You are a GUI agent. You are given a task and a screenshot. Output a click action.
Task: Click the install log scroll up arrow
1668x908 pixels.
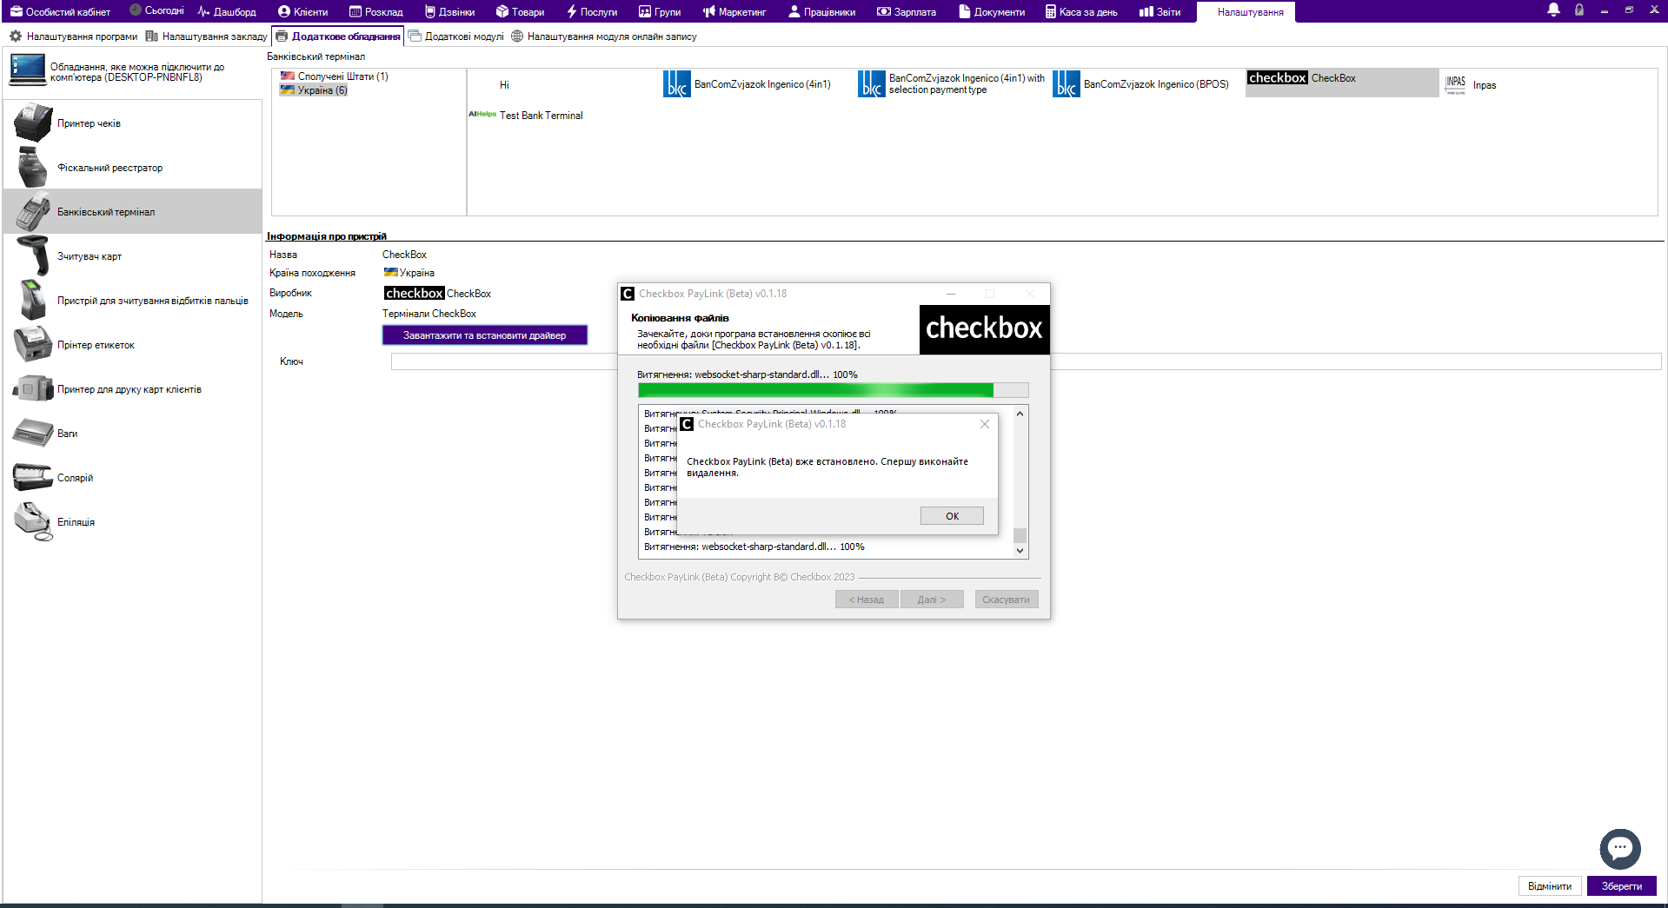coord(1020,414)
